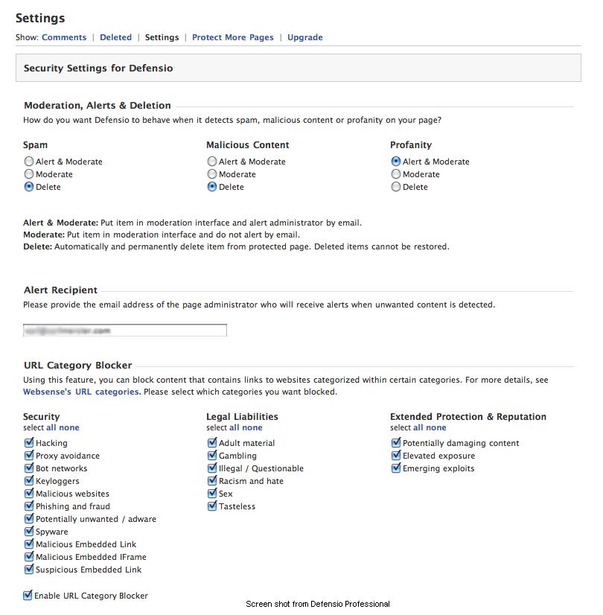Screen dimensions: 603x615
Task: Select Delete for Profanity
Action: [x=396, y=187]
